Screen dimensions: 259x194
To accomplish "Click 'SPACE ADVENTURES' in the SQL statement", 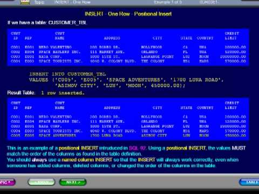I will pyautogui.click(x=135, y=80).
